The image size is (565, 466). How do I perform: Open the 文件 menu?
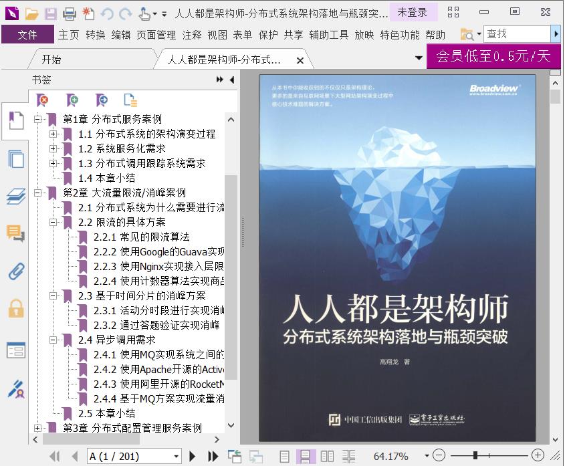coord(27,35)
